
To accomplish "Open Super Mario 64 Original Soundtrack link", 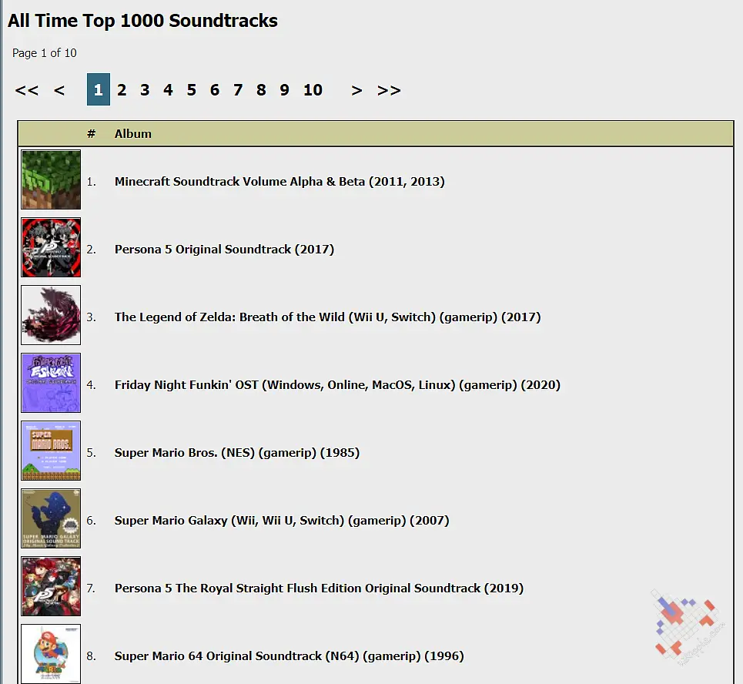I will (x=289, y=656).
